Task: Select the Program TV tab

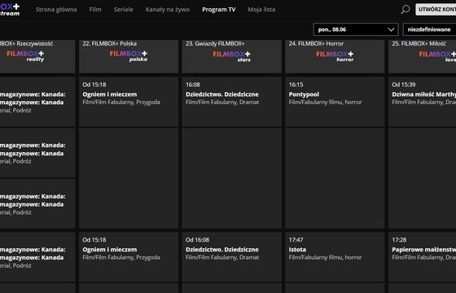Action: pyautogui.click(x=219, y=10)
